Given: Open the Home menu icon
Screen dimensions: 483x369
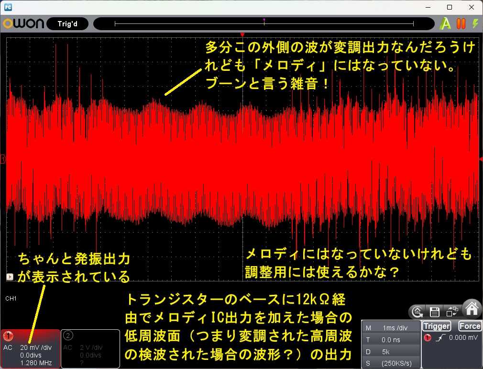Looking at the screenshot, I should pos(472,309).
